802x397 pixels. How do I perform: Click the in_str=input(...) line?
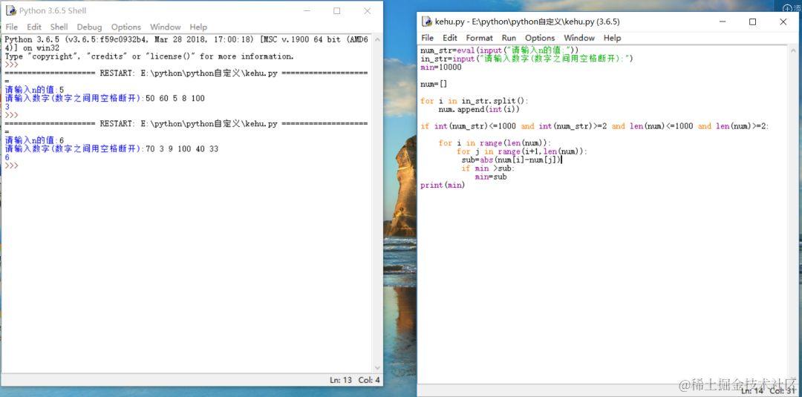tap(526, 59)
